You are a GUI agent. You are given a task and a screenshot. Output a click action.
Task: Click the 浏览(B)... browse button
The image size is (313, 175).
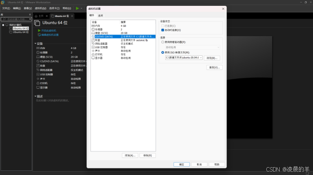212,58
